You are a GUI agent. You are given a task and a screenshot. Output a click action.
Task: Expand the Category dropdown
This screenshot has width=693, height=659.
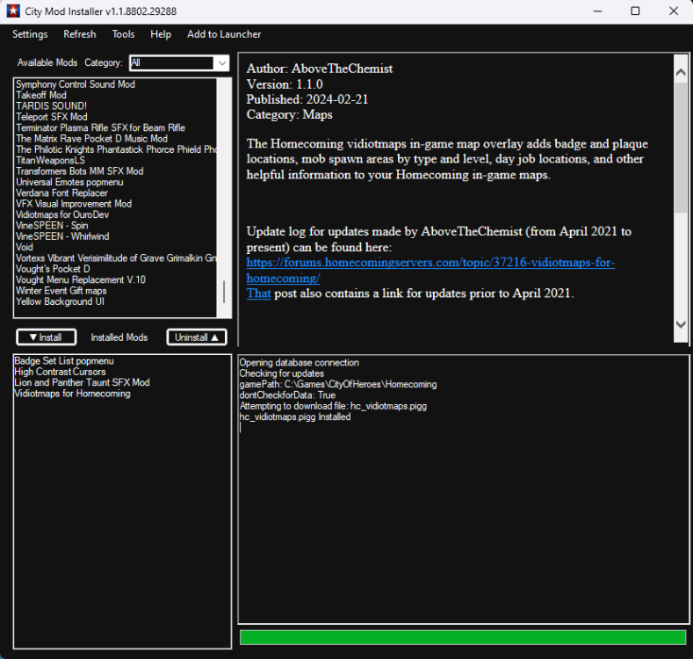click(x=220, y=62)
